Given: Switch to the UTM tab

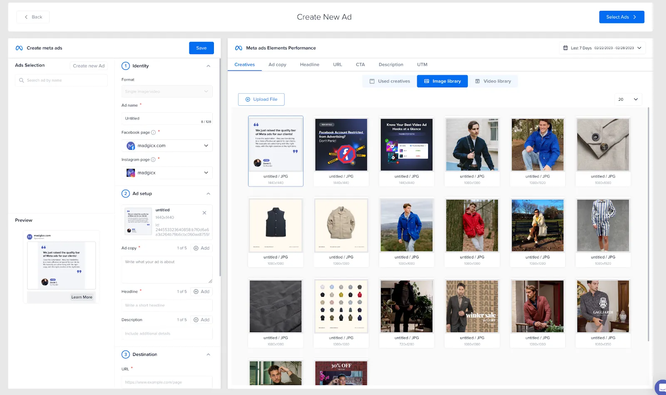Looking at the screenshot, I should 422,65.
